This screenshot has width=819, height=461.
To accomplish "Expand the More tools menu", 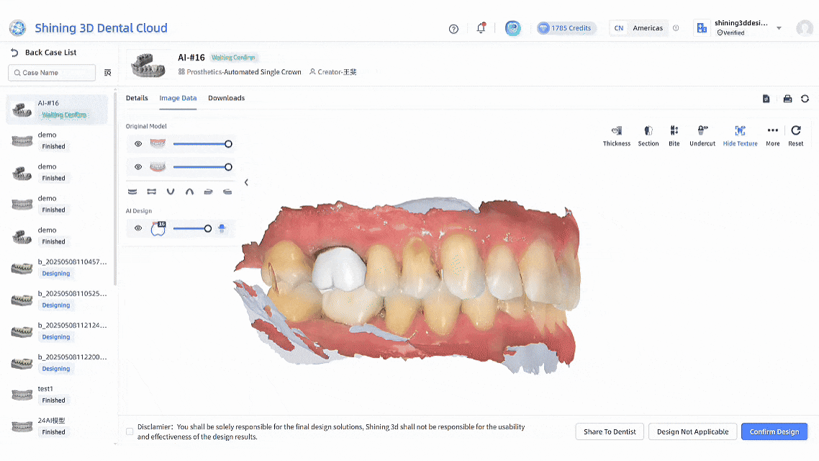I will (772, 135).
